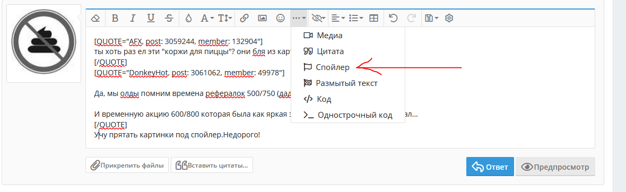Click the Remove formatting eraser icon
This screenshot has height=192, width=626.
pos(95,18)
